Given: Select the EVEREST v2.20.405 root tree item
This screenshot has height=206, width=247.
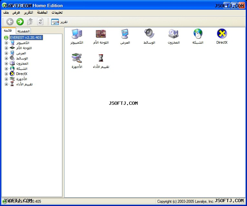Looking at the screenshot, I should click(26, 38).
